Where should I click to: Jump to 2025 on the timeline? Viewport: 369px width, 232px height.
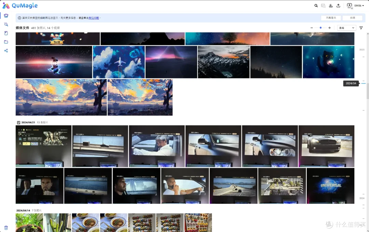coord(362,49)
